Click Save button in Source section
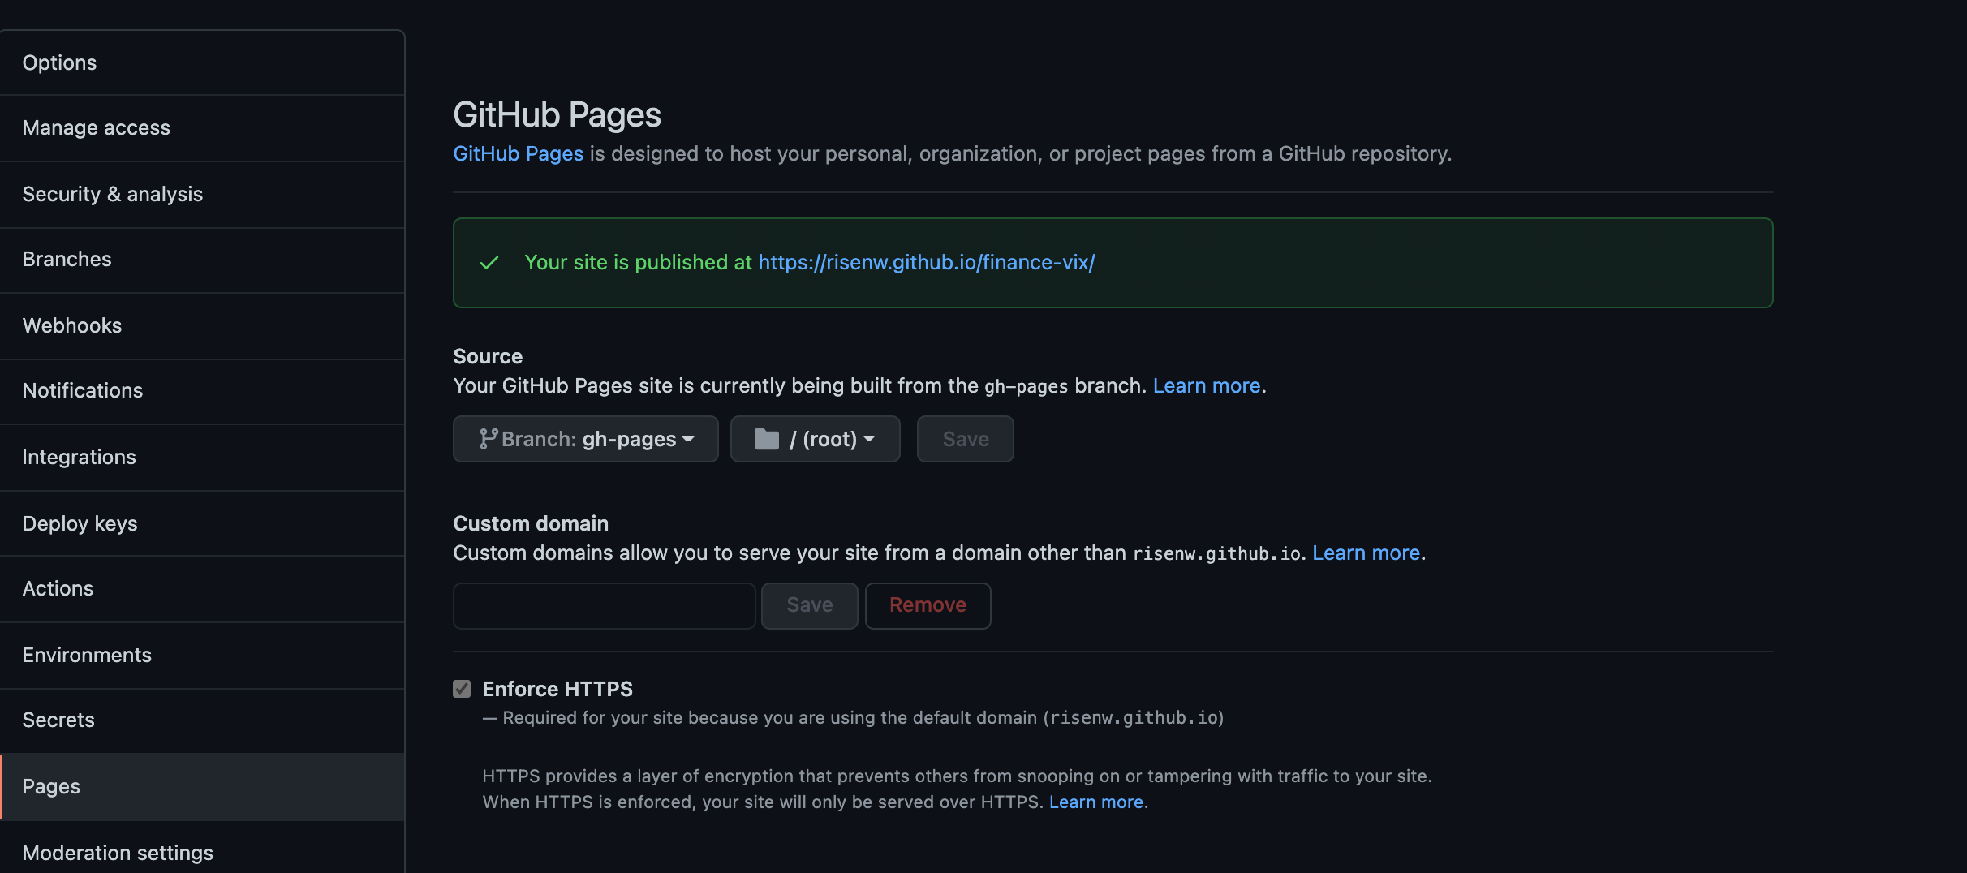Viewport: 1967px width, 873px height. point(965,439)
